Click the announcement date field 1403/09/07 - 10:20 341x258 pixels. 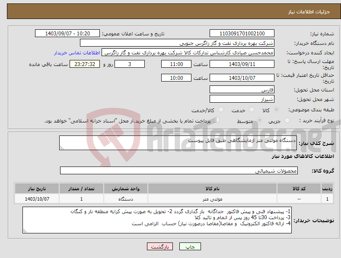click(x=67, y=34)
